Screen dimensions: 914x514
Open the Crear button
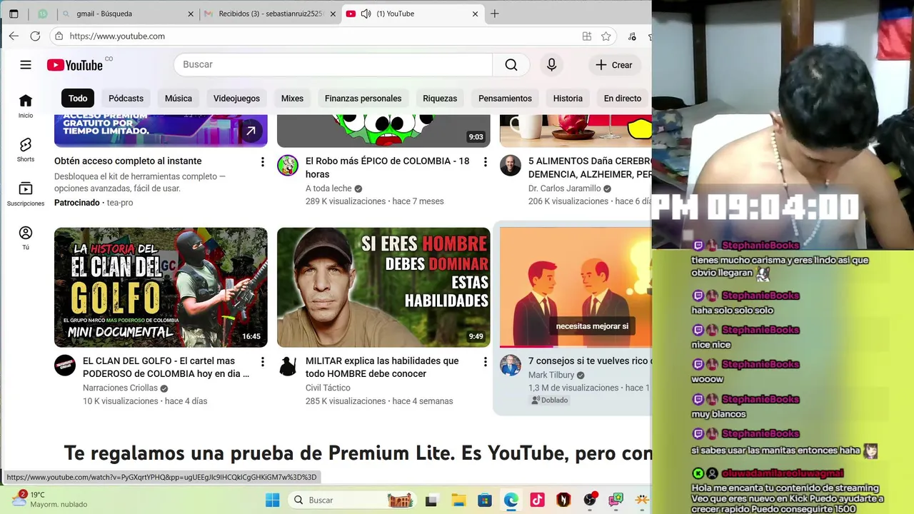coord(614,65)
